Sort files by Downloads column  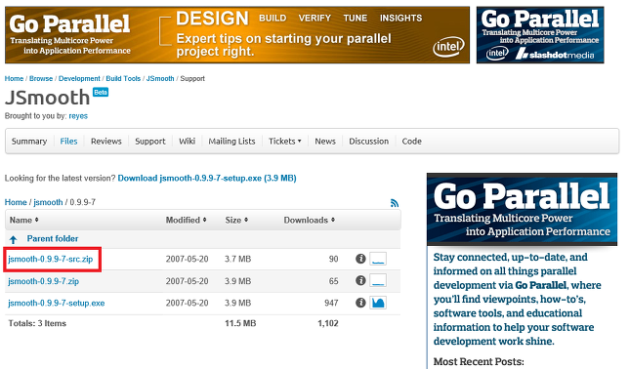click(x=310, y=220)
